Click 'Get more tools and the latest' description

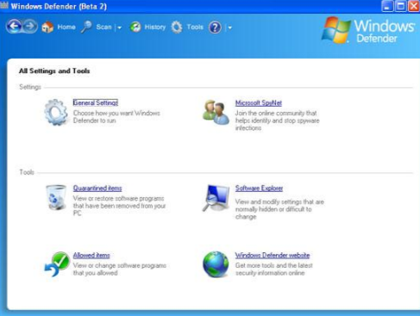click(x=274, y=269)
